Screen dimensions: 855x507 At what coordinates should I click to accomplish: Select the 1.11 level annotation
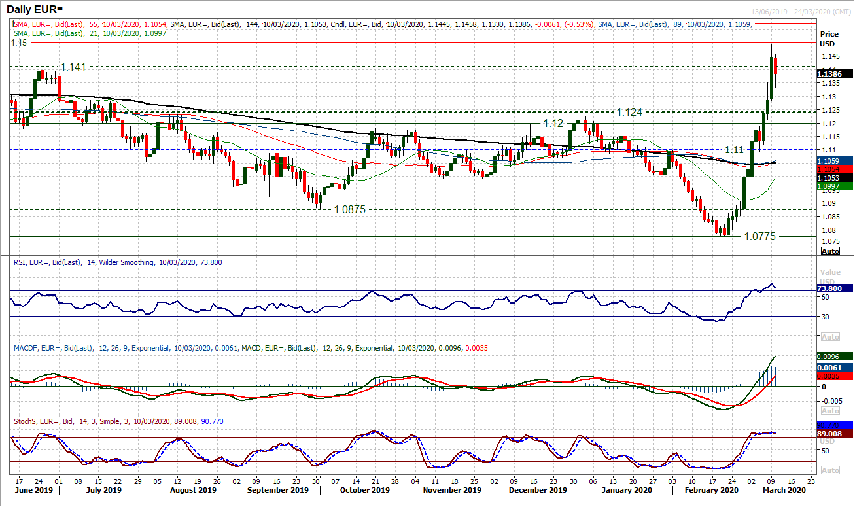click(x=736, y=150)
